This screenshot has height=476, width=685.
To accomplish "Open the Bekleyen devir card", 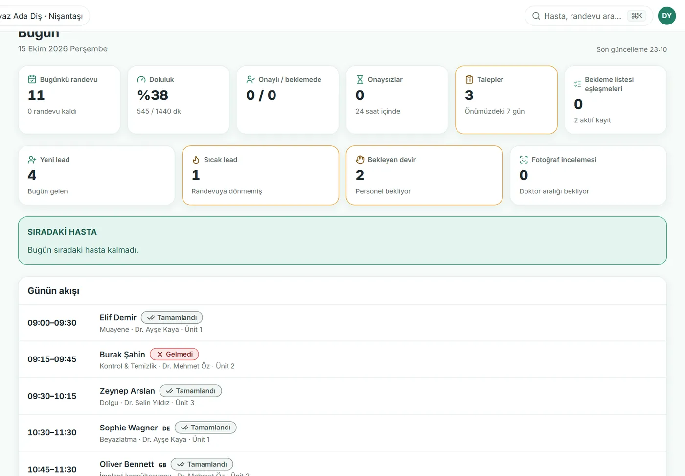I will pos(424,175).
